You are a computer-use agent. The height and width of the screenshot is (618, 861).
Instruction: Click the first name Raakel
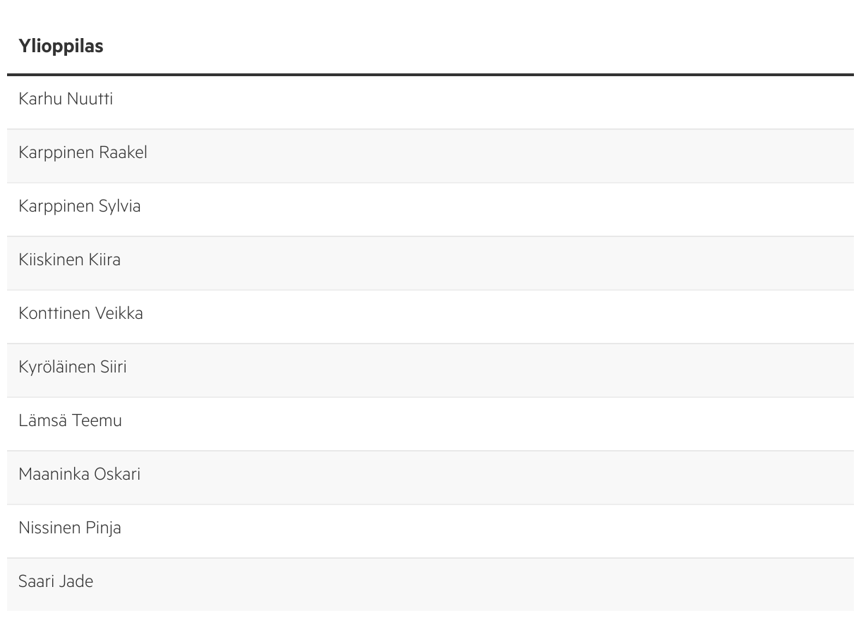tap(124, 153)
